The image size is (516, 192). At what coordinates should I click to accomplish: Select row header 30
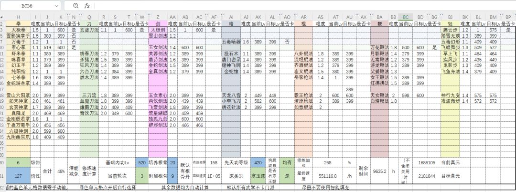3,163
